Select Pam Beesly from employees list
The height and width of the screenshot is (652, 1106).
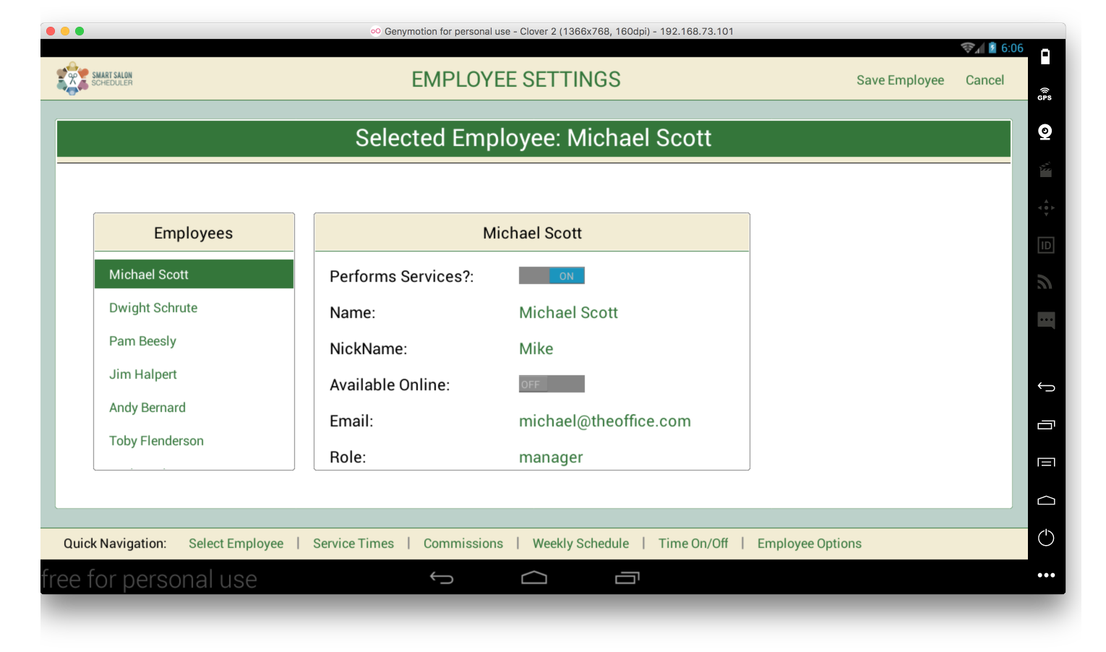pyautogui.click(x=194, y=341)
